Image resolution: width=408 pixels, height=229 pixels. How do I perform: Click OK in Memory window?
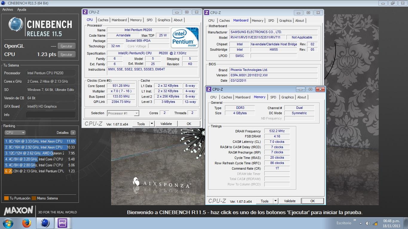tap(312, 201)
